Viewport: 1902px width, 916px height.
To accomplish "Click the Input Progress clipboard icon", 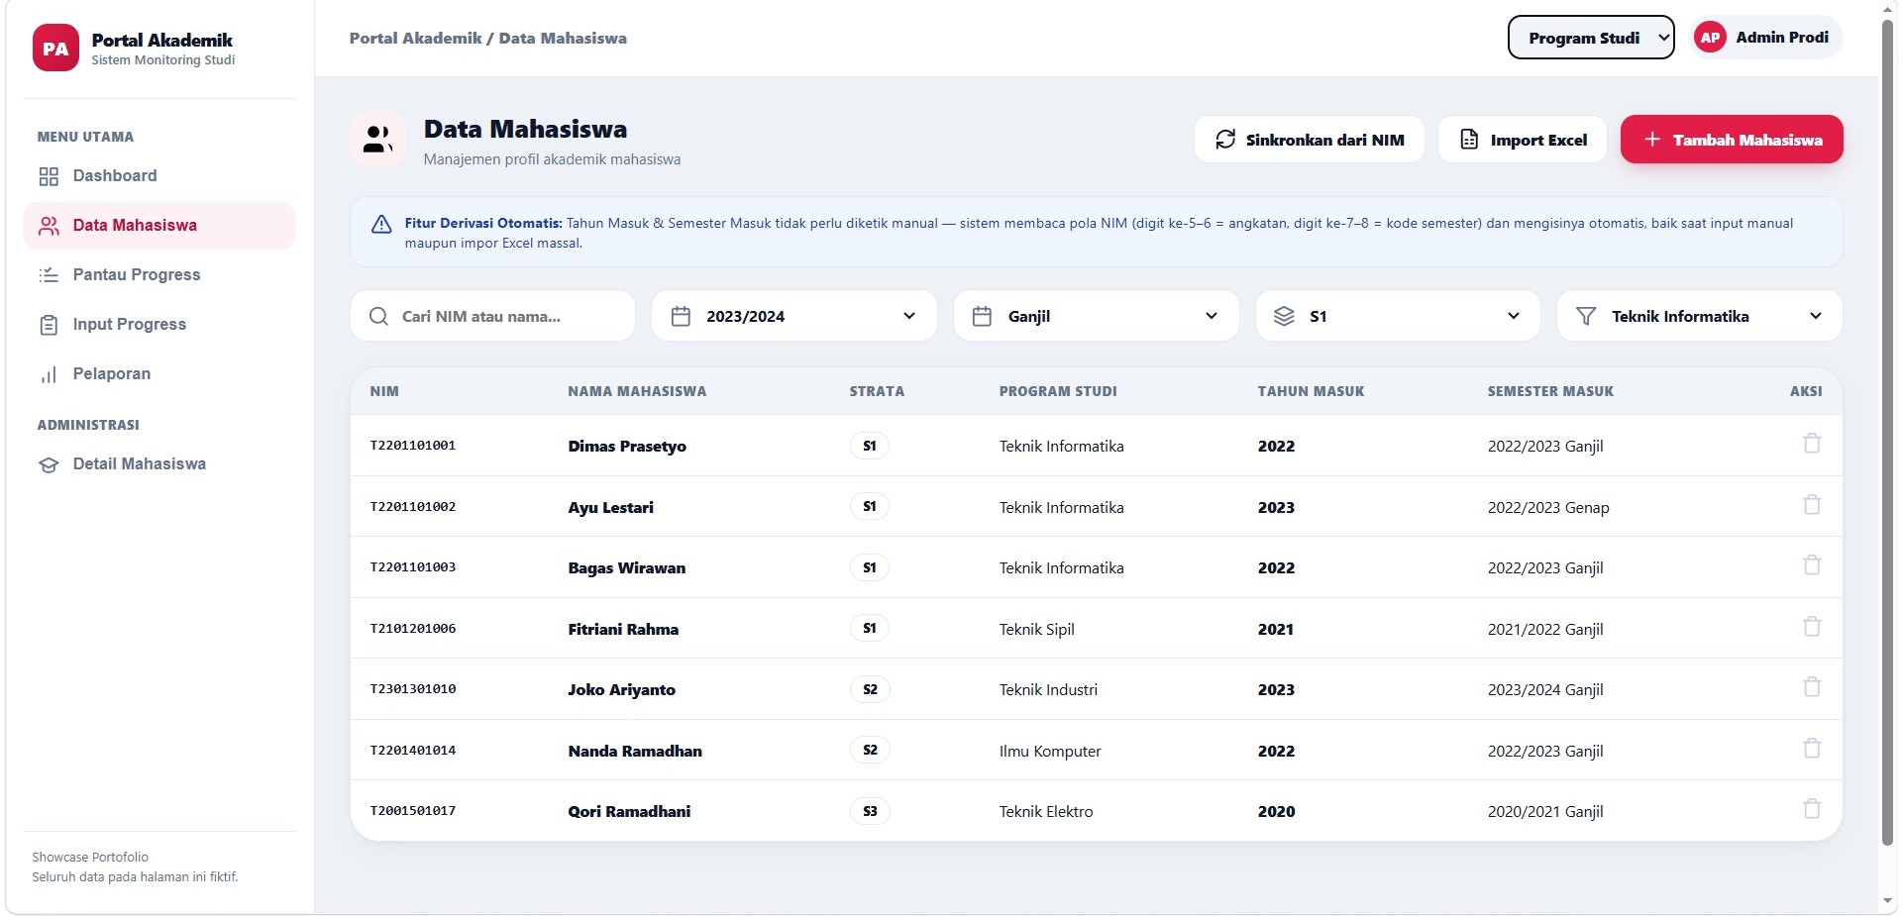I will click(x=49, y=325).
